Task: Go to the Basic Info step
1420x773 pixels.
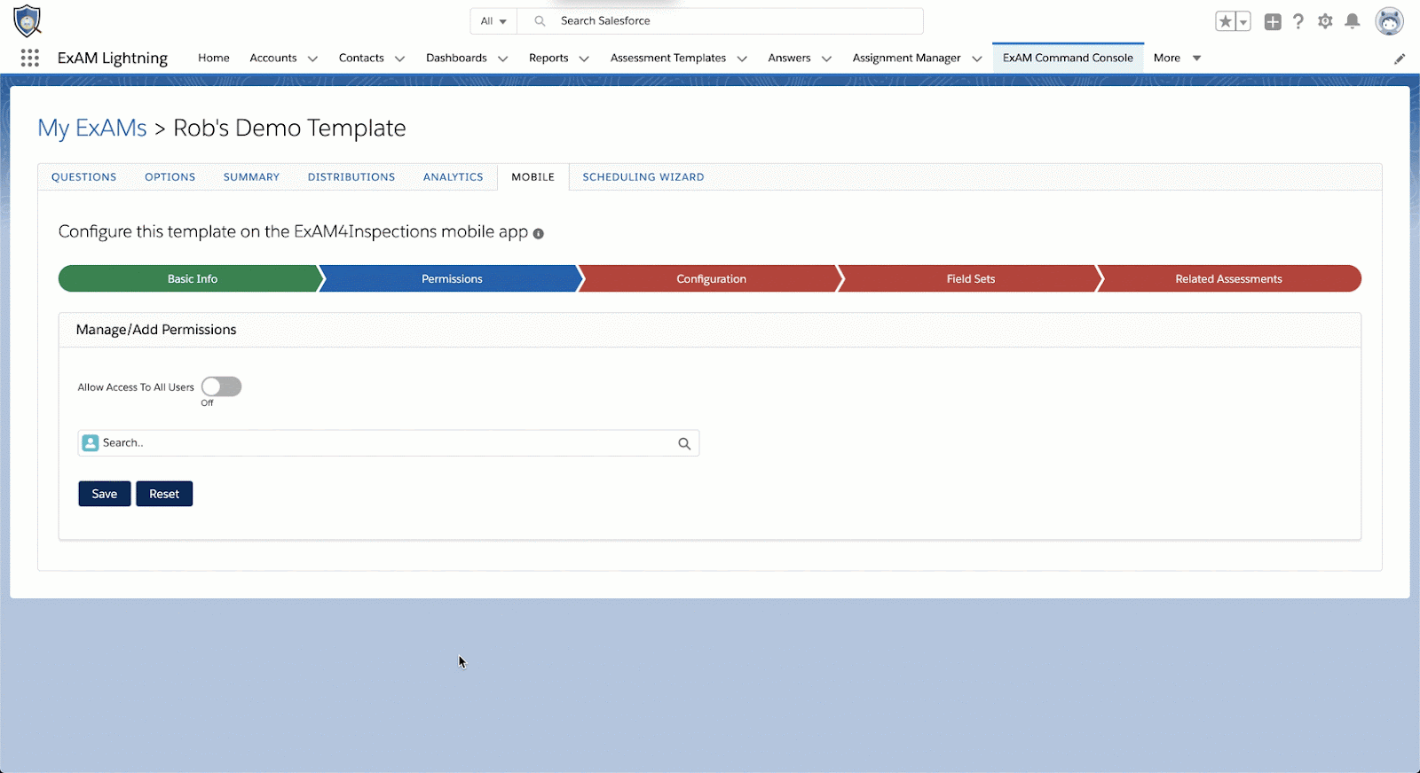Action: (192, 278)
